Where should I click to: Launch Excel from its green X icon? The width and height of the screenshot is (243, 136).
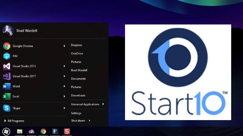tap(7, 96)
